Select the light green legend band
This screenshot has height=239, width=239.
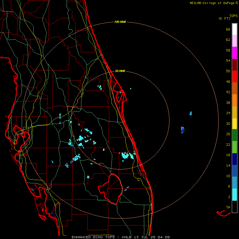(x=234, y=147)
